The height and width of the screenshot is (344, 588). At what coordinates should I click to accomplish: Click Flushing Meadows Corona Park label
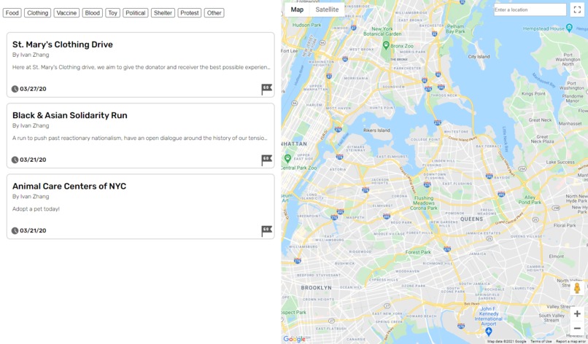[424, 203]
